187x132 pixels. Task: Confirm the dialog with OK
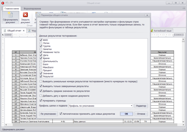click(126, 114)
